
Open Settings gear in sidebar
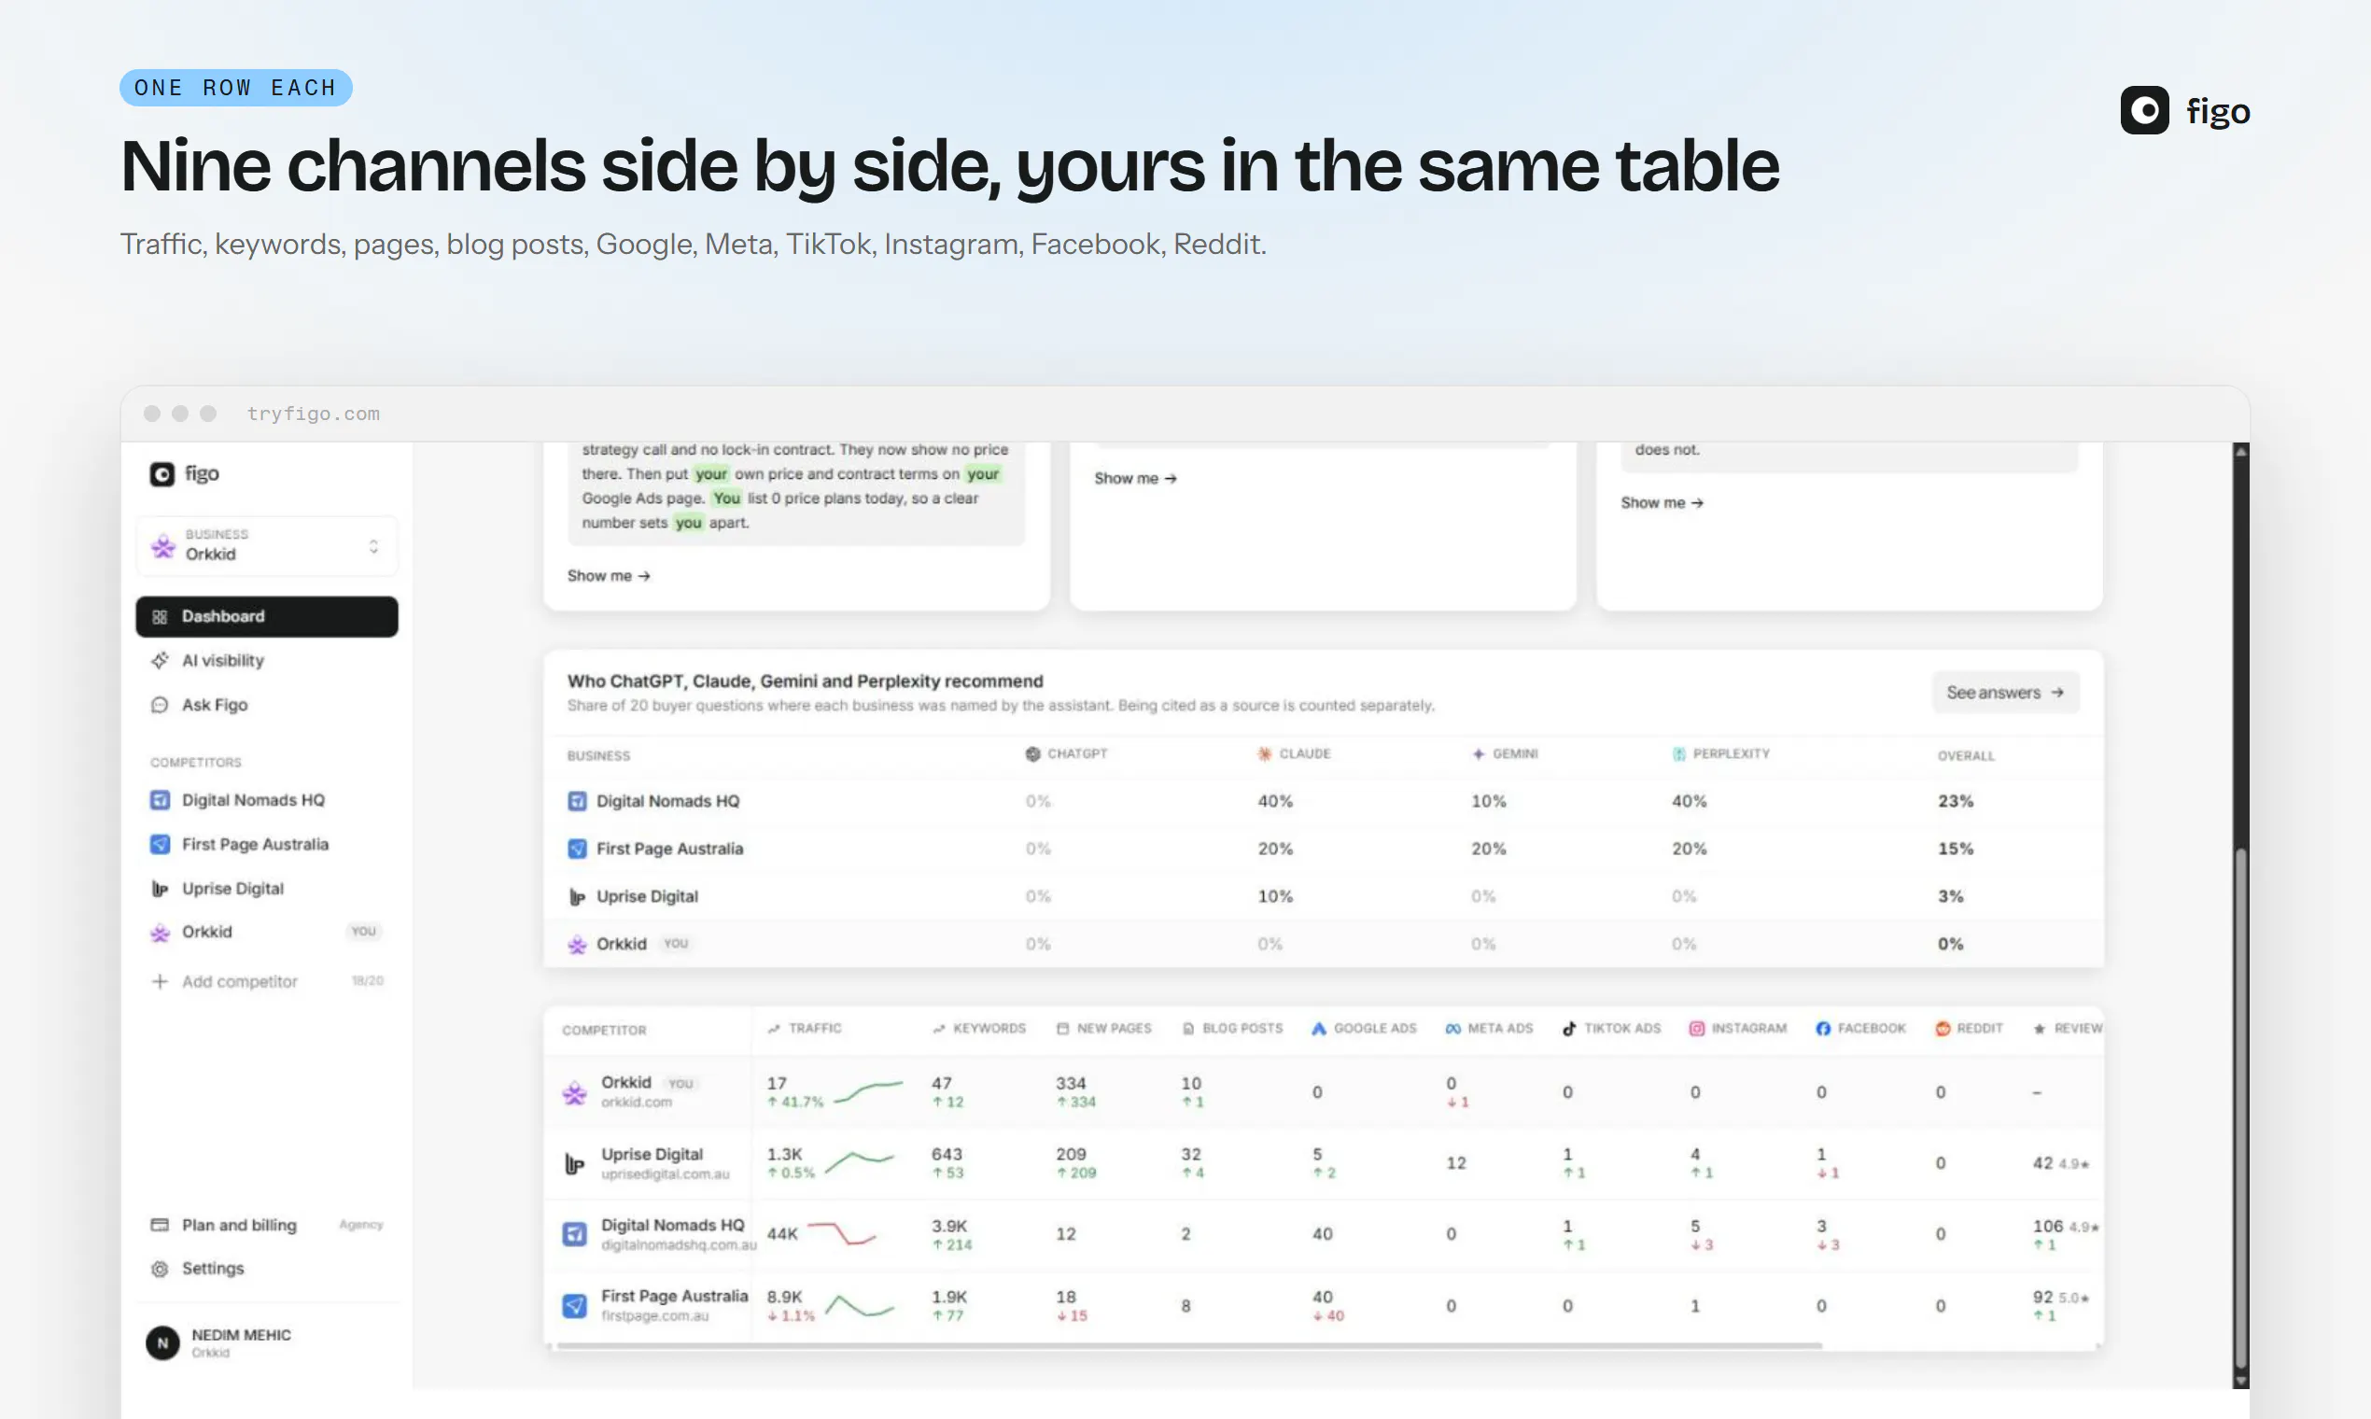coord(160,1269)
